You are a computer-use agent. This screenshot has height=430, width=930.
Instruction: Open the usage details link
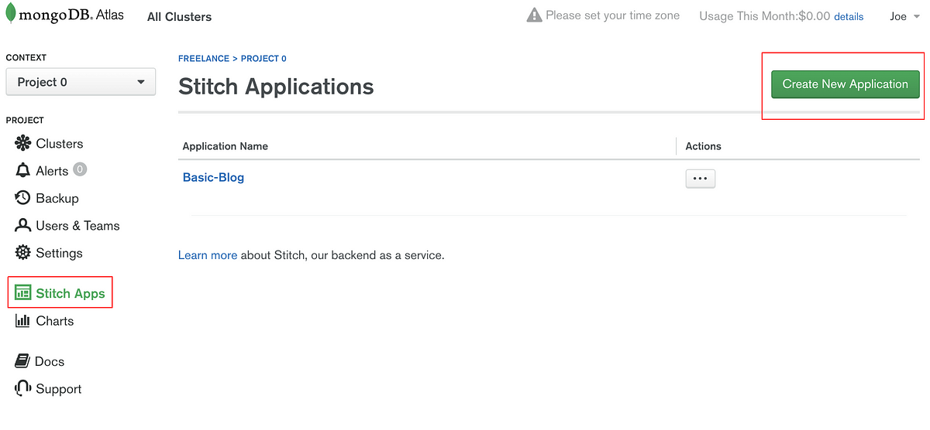tap(849, 16)
